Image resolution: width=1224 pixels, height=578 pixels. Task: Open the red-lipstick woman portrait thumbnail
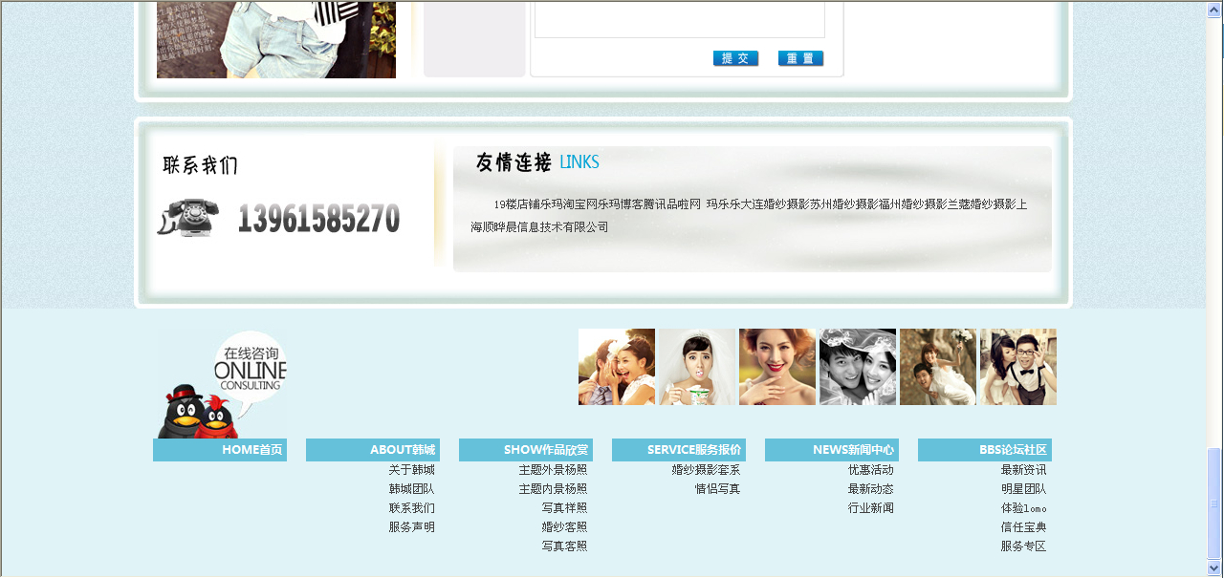777,367
